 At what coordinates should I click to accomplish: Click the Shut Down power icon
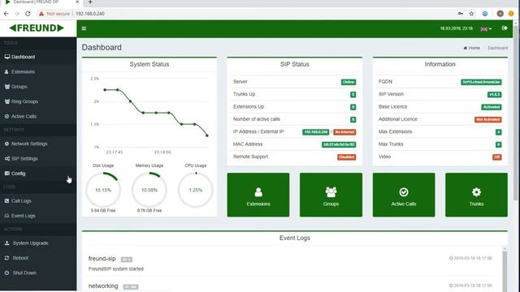7,273
